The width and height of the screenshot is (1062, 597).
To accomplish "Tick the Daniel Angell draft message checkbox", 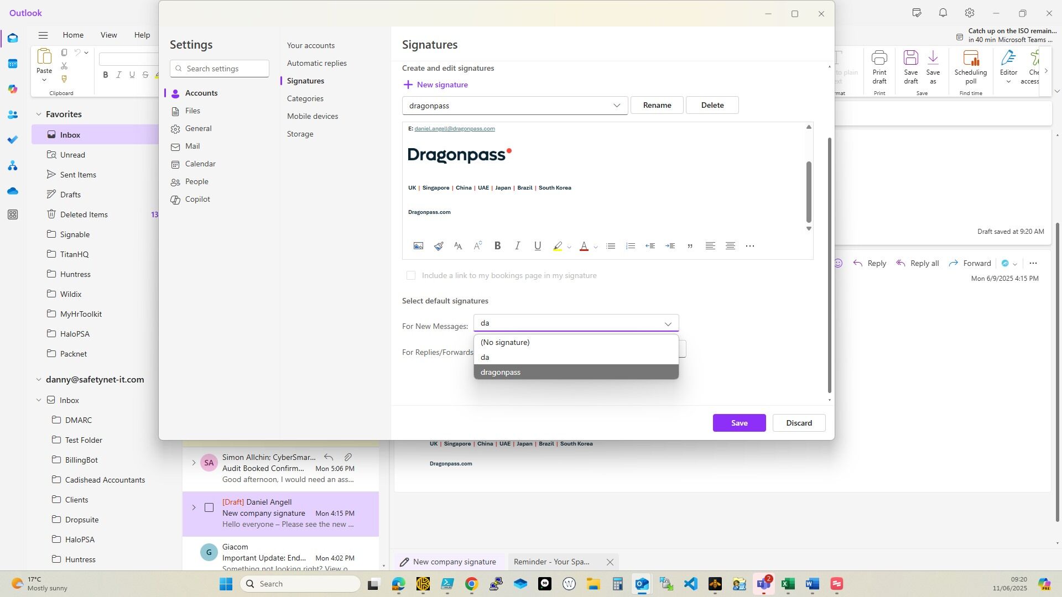I will (x=209, y=508).
